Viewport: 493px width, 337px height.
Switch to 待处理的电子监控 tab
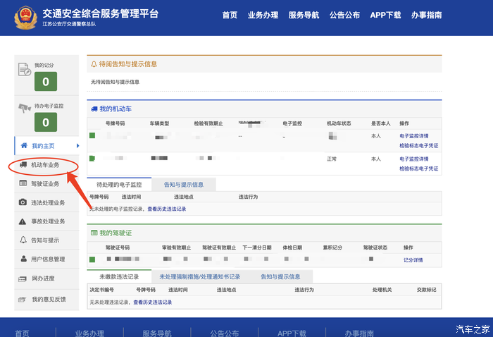coord(119,184)
